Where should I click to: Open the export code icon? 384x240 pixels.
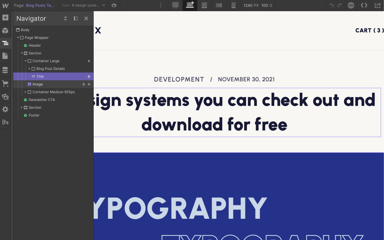[x=364, y=5]
